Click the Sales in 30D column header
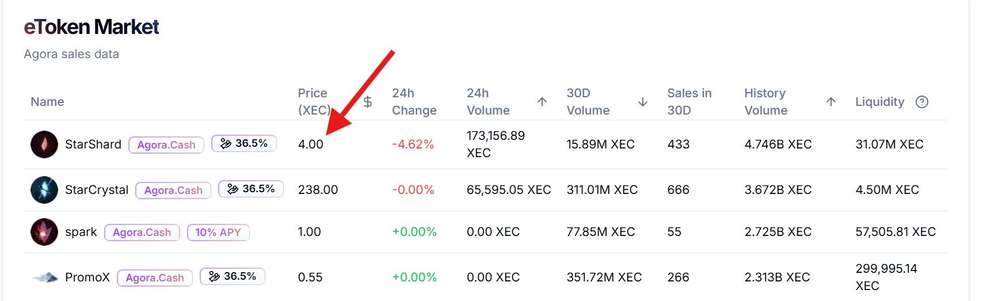 [x=689, y=102]
